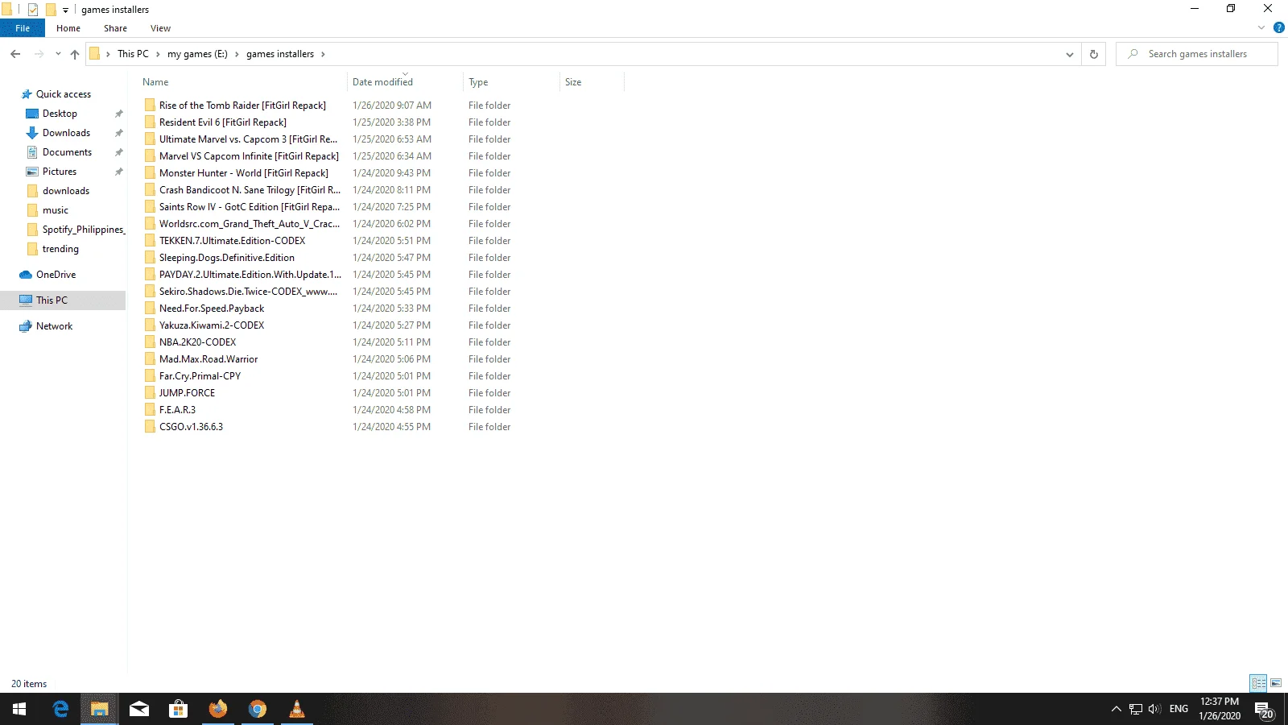This screenshot has width=1288, height=725.
Task: Switch to the Home ribbon tab
Action: [68, 28]
